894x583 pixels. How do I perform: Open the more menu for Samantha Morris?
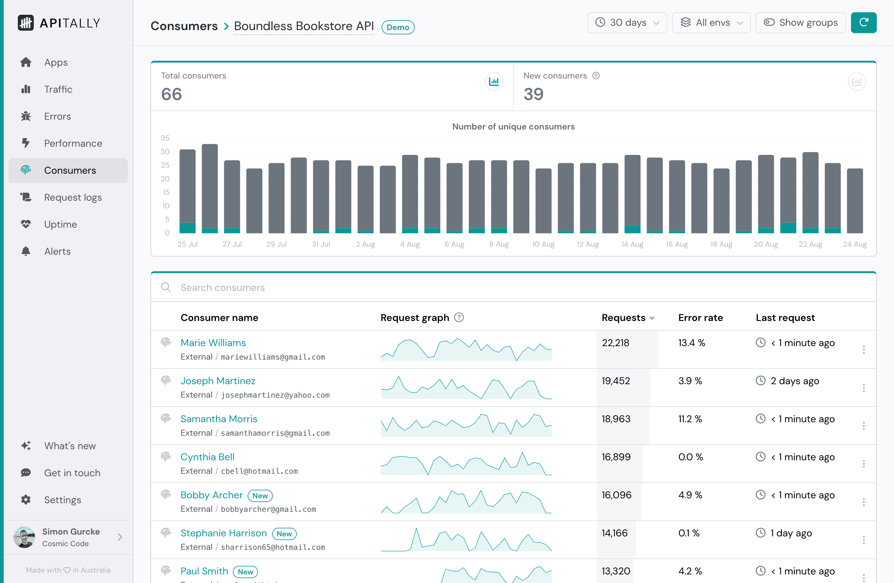coord(864,426)
